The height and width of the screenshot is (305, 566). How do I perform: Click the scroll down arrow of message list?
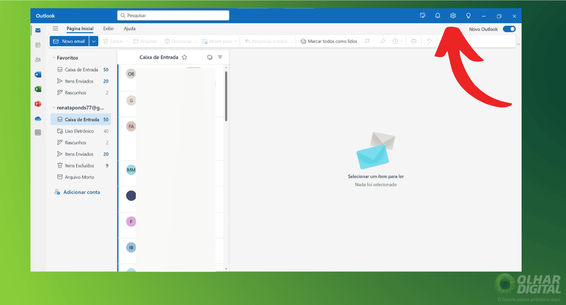[226, 269]
